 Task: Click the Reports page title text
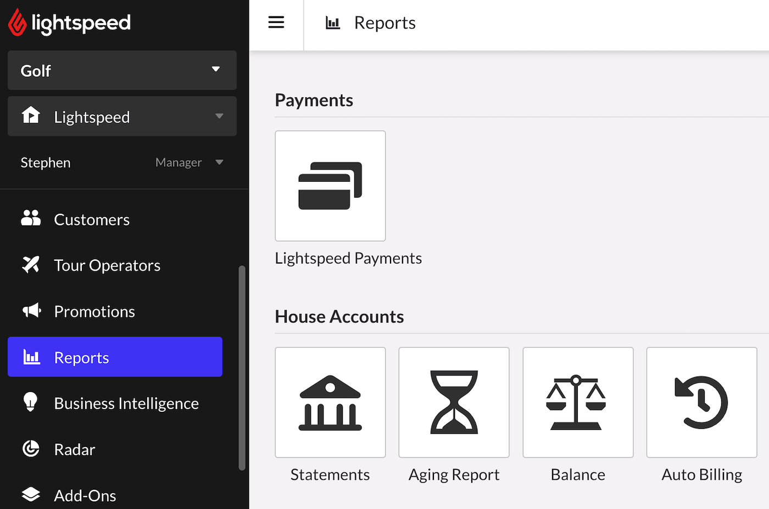click(384, 23)
